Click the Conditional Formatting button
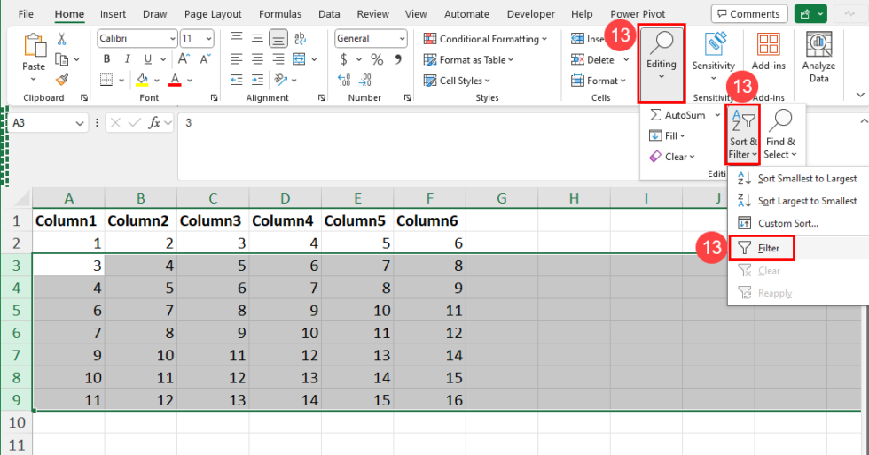 [486, 39]
